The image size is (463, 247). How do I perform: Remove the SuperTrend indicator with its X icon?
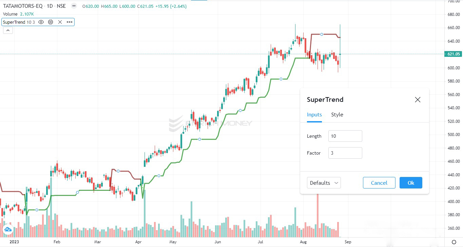(x=60, y=22)
